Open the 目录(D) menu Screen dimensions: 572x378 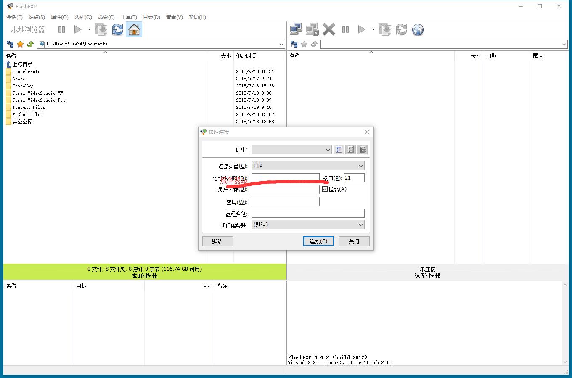pyautogui.click(x=151, y=17)
